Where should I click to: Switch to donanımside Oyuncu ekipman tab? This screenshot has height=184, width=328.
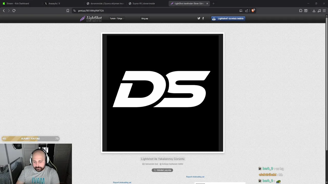coord(105,4)
